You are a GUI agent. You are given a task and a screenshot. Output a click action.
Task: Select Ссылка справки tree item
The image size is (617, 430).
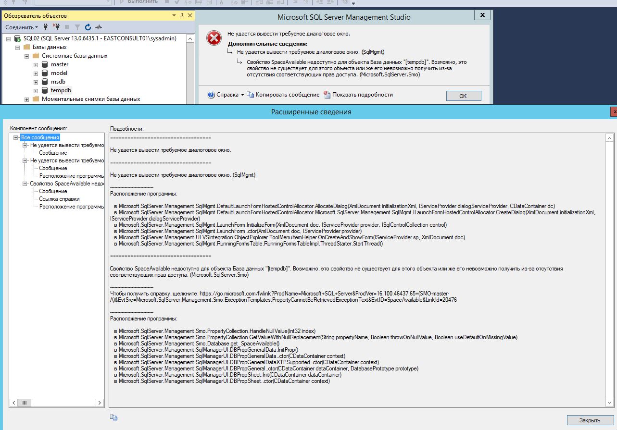59,199
